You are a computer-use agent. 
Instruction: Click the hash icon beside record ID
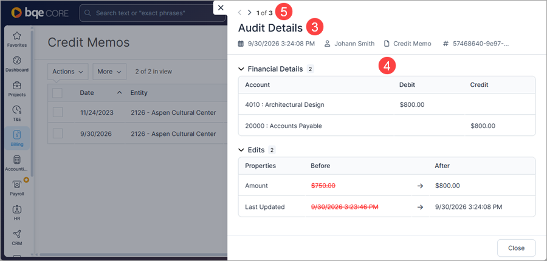pos(446,44)
